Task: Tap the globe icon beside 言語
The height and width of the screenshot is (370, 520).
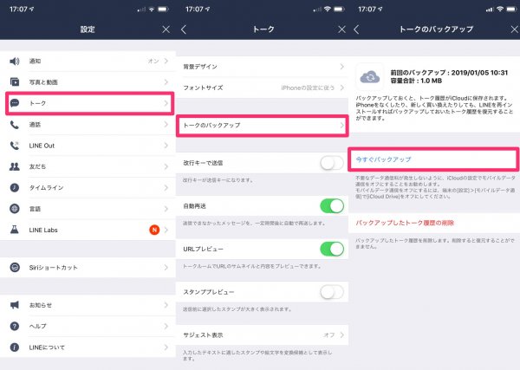Action: point(14,209)
